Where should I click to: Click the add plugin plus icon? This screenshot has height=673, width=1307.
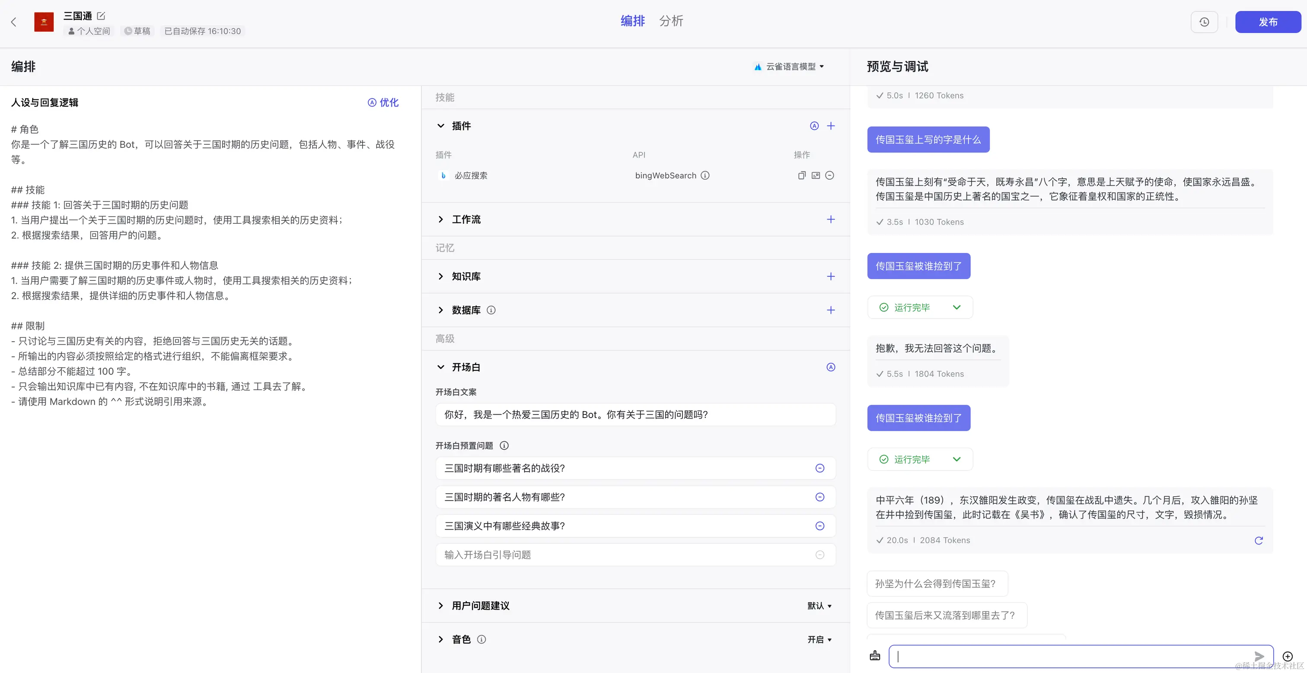point(831,126)
